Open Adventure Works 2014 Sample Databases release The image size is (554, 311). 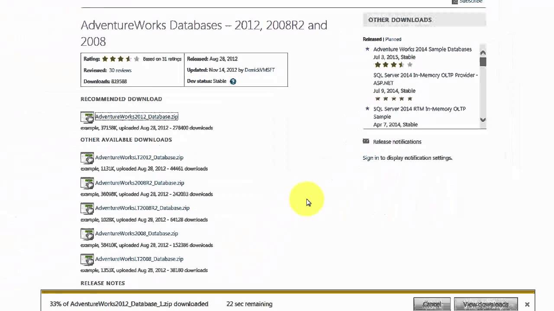click(422, 49)
